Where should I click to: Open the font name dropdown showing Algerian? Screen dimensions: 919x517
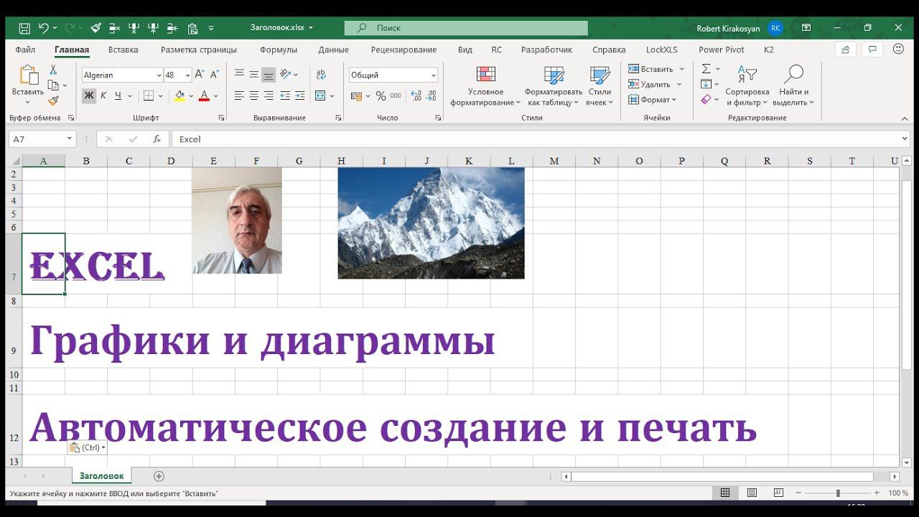point(159,75)
